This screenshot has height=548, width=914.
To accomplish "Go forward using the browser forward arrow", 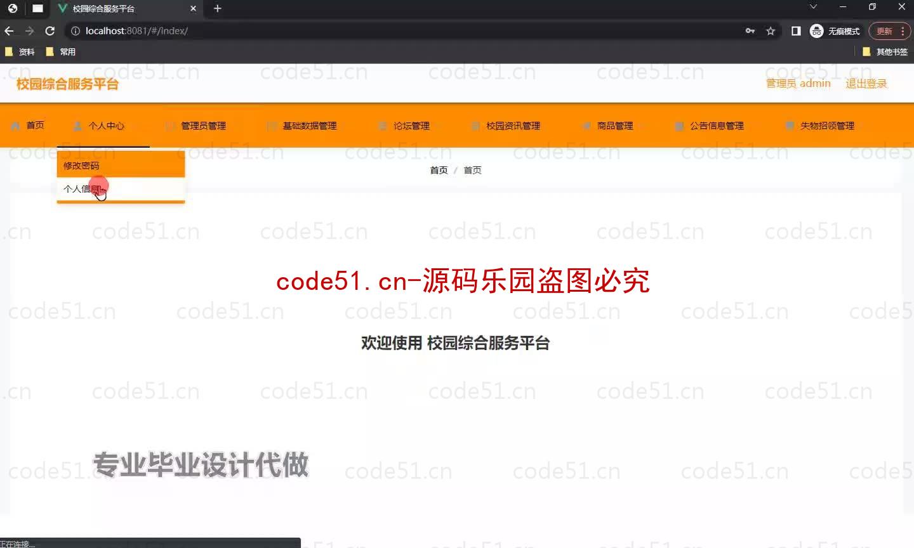I will click(x=29, y=30).
